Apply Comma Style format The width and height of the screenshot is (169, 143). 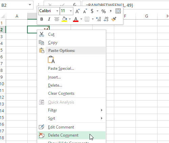click(111, 11)
